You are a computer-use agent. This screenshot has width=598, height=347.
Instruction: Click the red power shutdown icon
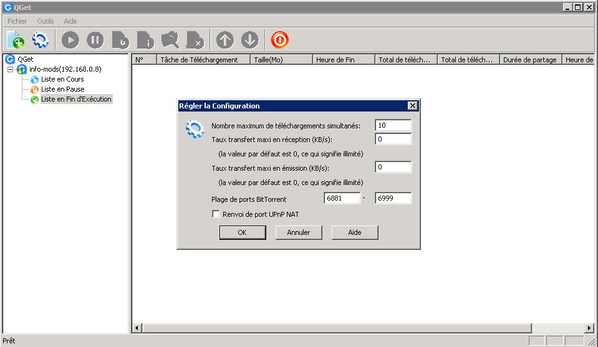[280, 40]
